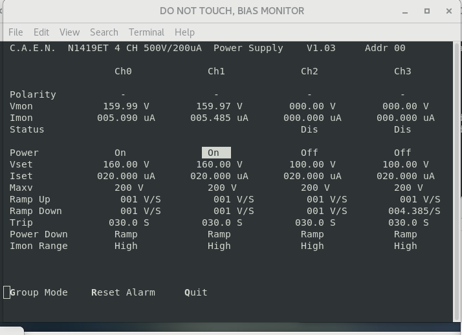Viewport: 462px width, 335px height.
Task: Click Ch3 Status Dis indicator
Action: (x=402, y=129)
